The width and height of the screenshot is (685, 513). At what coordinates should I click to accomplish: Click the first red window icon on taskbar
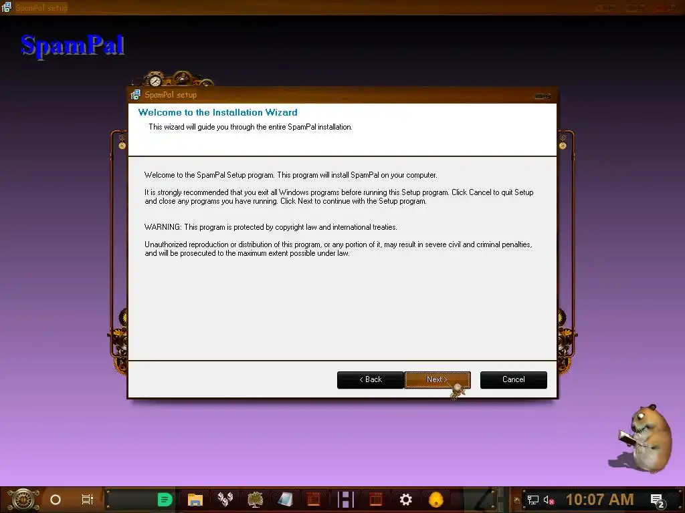(314, 500)
